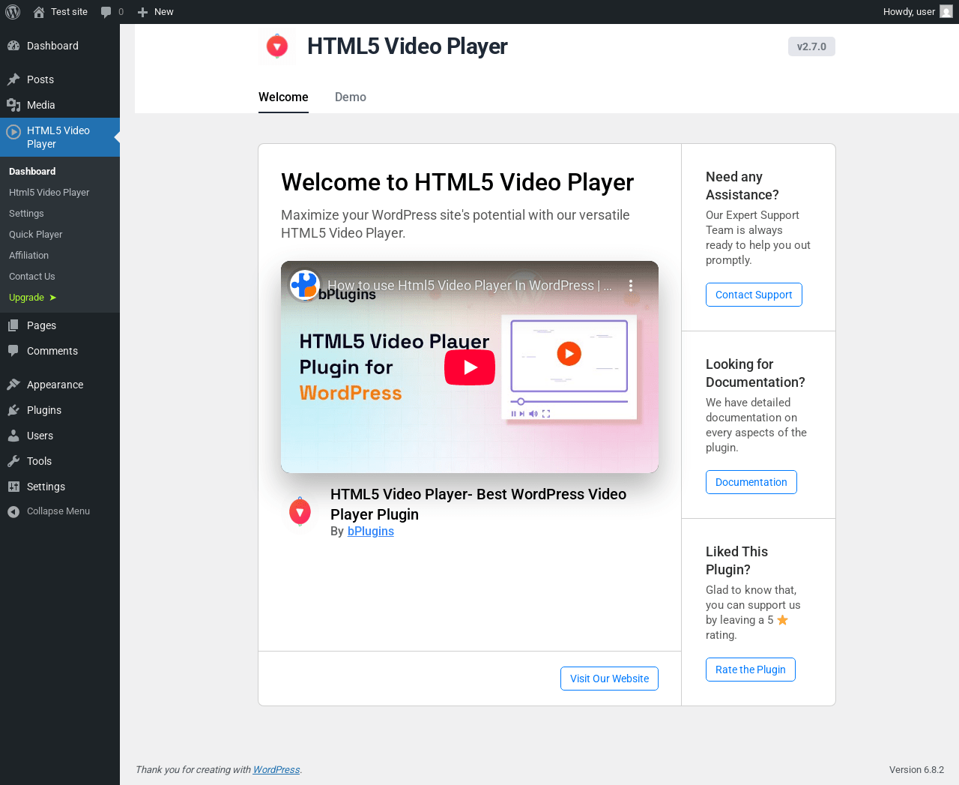Open the Posts menu label

(40, 79)
